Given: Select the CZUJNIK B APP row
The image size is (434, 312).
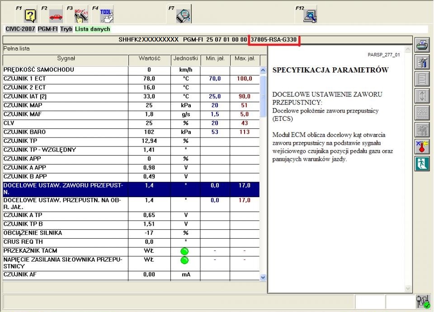Looking at the screenshot, I should tap(131, 176).
